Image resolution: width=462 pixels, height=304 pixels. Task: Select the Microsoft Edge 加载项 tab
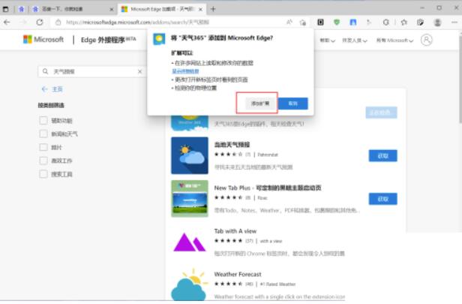162,9
